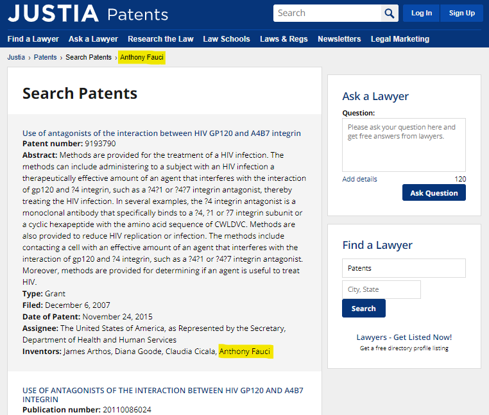Click the magnifying glass search icon

point(389,13)
